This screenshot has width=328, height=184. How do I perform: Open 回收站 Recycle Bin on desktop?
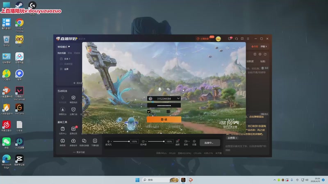click(6, 41)
